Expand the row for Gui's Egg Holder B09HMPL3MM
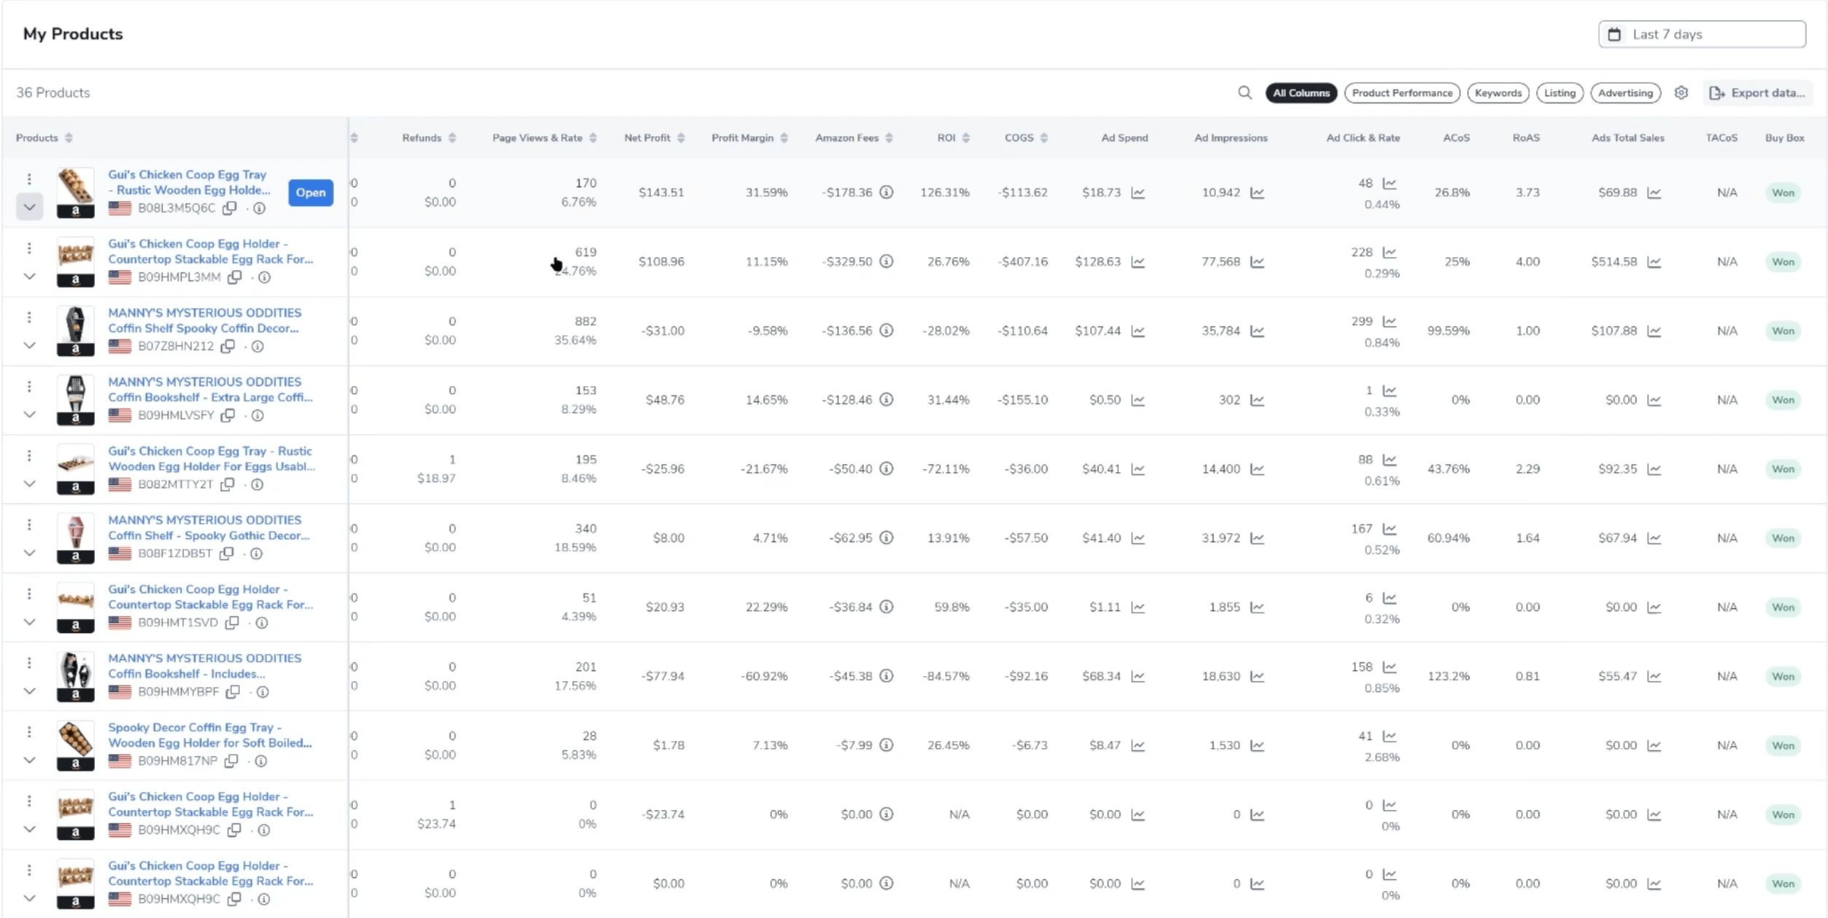The width and height of the screenshot is (1828, 918). tap(29, 276)
